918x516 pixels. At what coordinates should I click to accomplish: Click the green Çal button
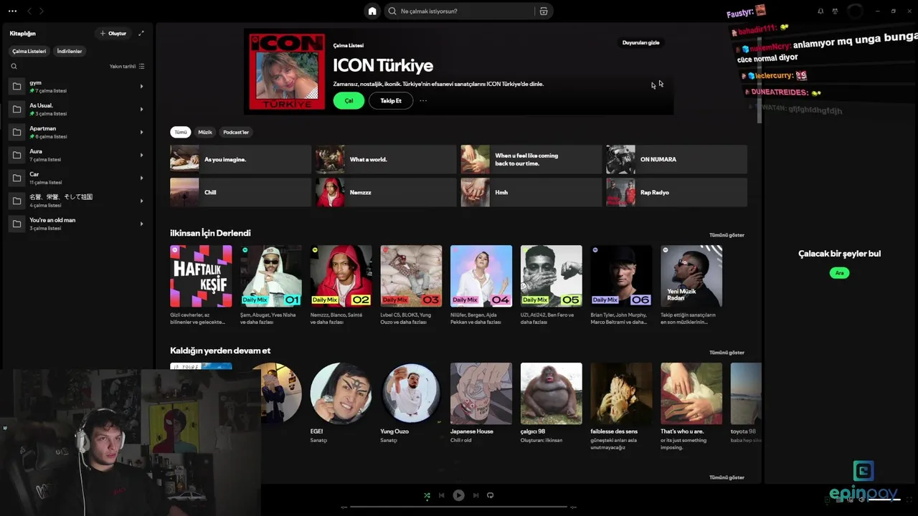click(x=349, y=100)
